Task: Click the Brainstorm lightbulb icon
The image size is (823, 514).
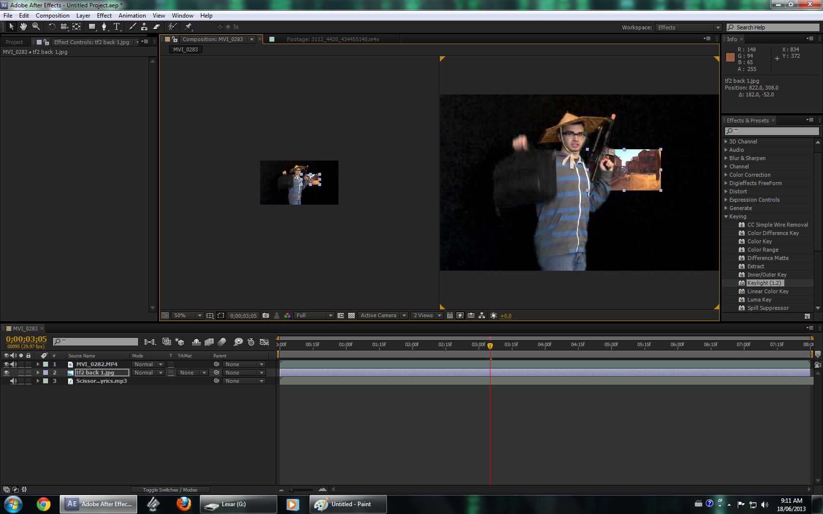Action: [238, 342]
